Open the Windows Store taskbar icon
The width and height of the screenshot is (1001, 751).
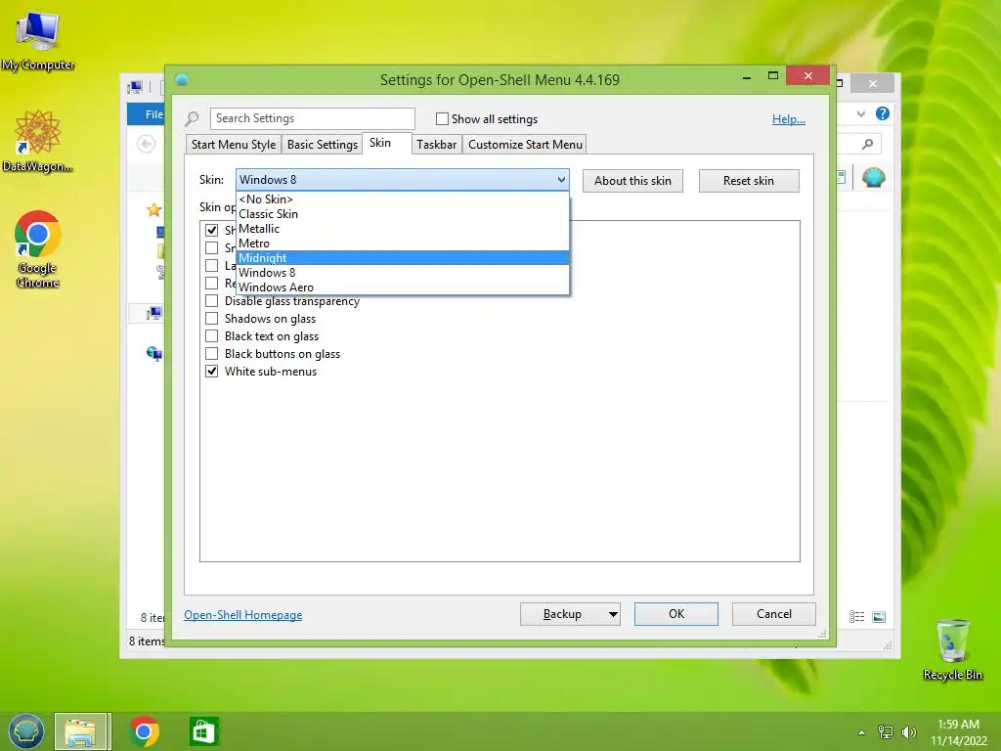204,731
